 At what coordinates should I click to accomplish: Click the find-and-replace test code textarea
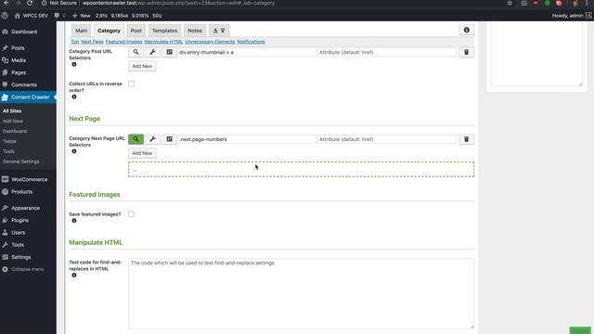(x=301, y=293)
